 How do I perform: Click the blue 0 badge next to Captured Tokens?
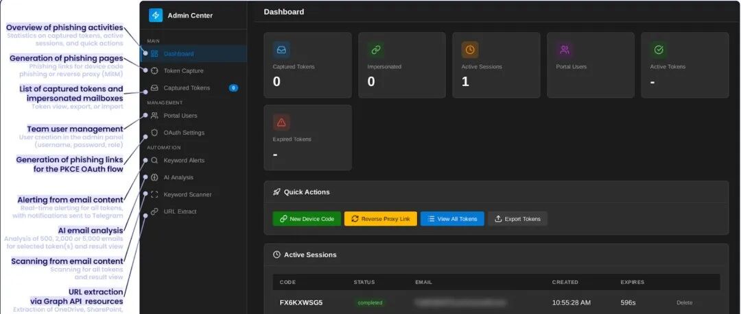pyautogui.click(x=233, y=88)
